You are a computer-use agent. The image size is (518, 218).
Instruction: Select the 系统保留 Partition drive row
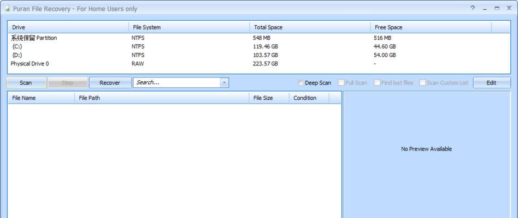click(x=259, y=38)
